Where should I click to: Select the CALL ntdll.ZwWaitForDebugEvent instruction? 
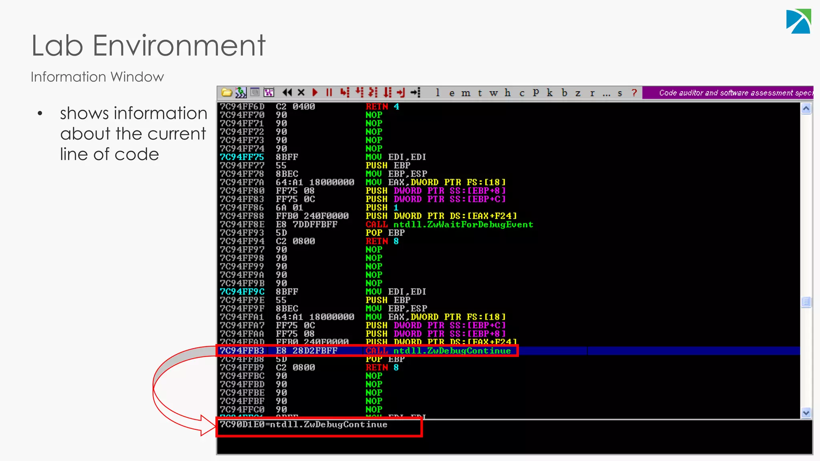click(449, 224)
